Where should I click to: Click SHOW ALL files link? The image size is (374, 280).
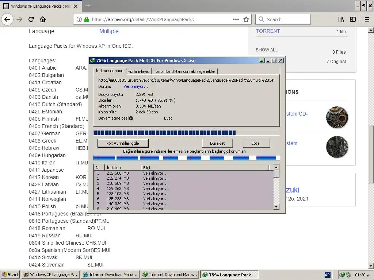pos(267,50)
